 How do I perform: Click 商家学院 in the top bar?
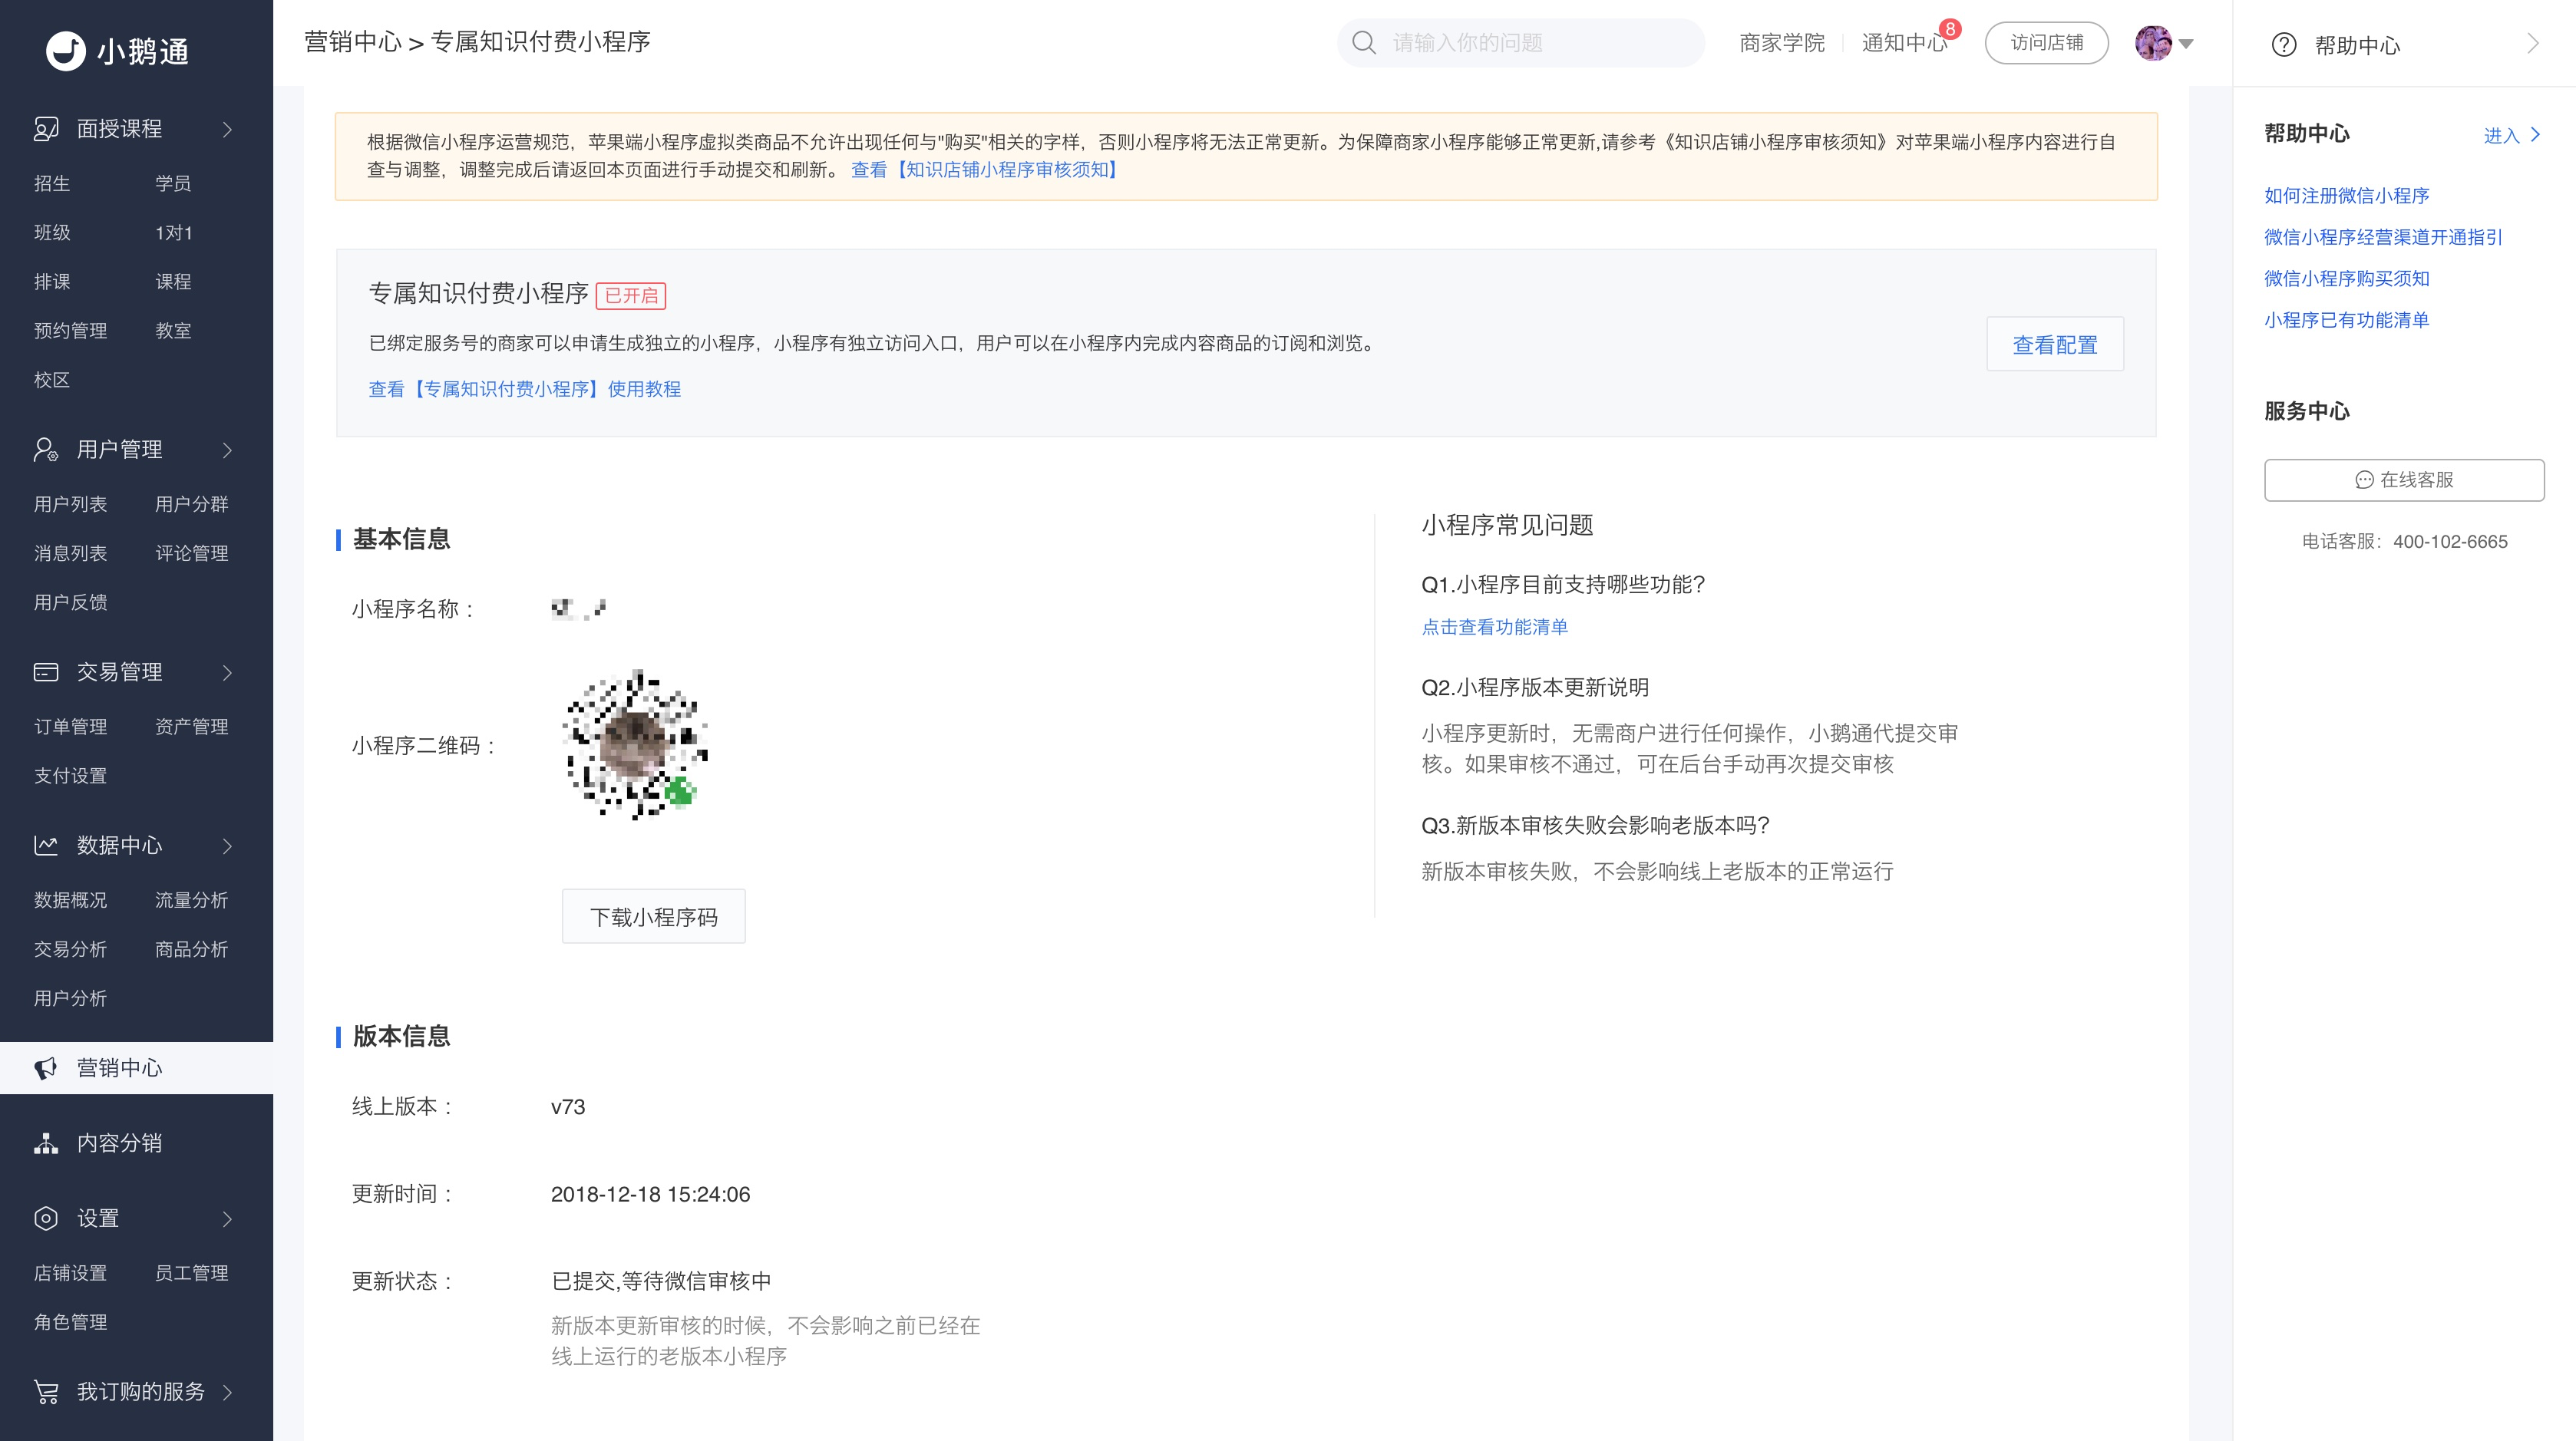tap(1781, 43)
